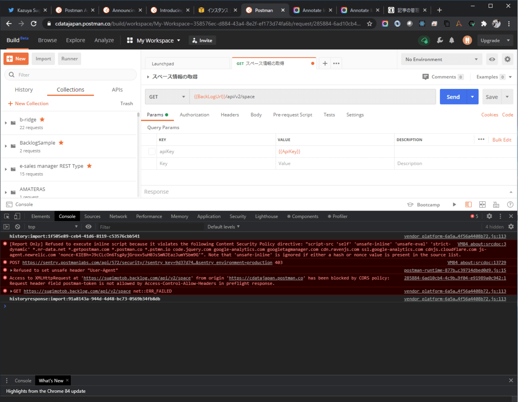Open the Authorization tab

point(194,115)
